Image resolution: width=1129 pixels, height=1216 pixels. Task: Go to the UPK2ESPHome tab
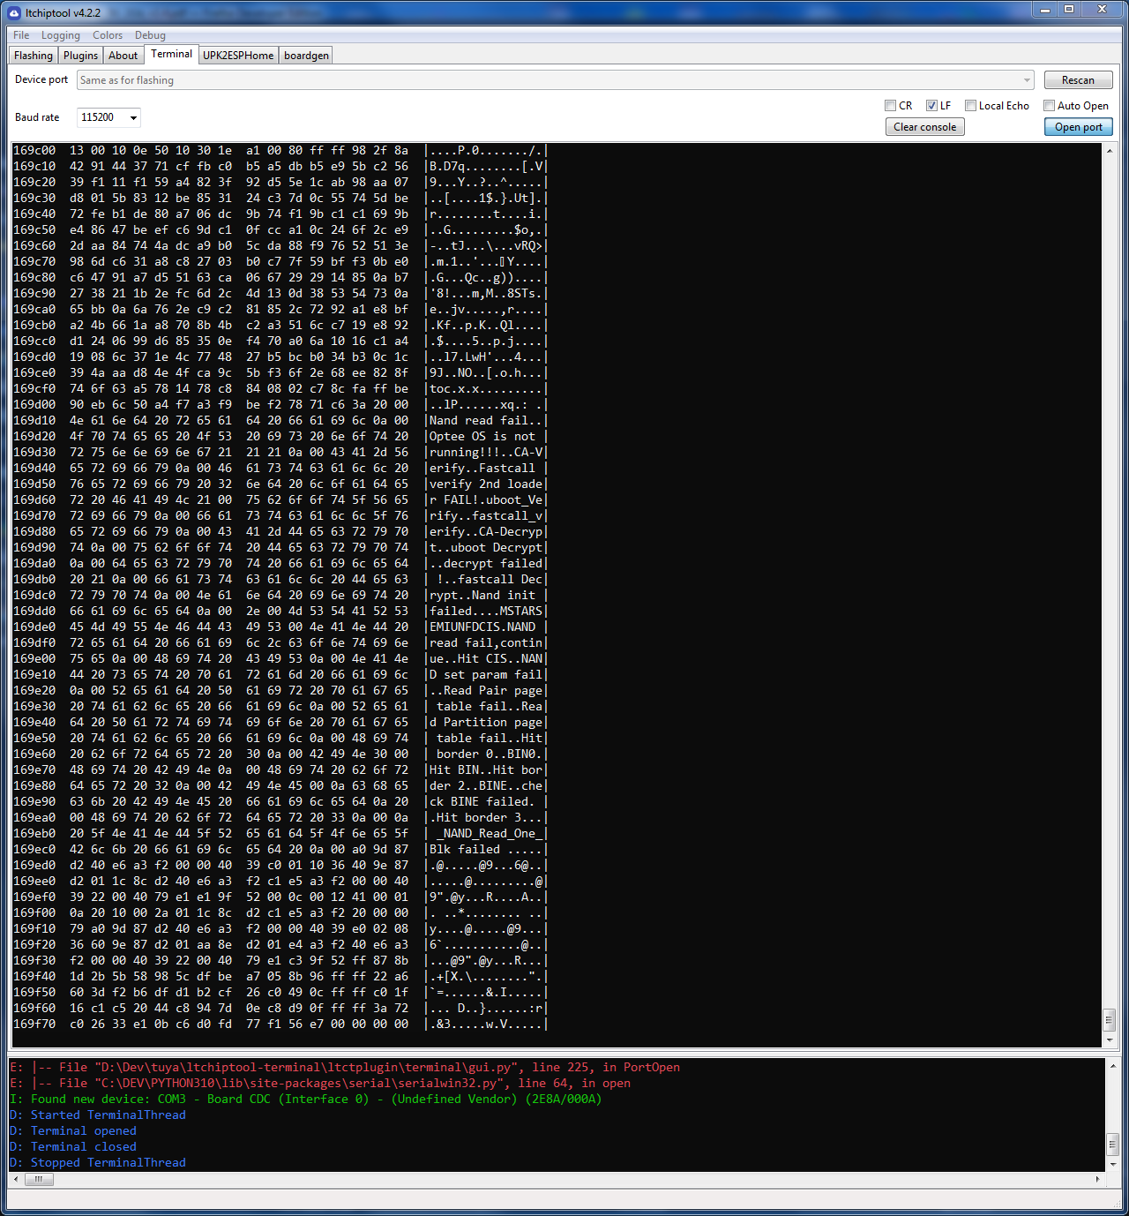pos(238,56)
